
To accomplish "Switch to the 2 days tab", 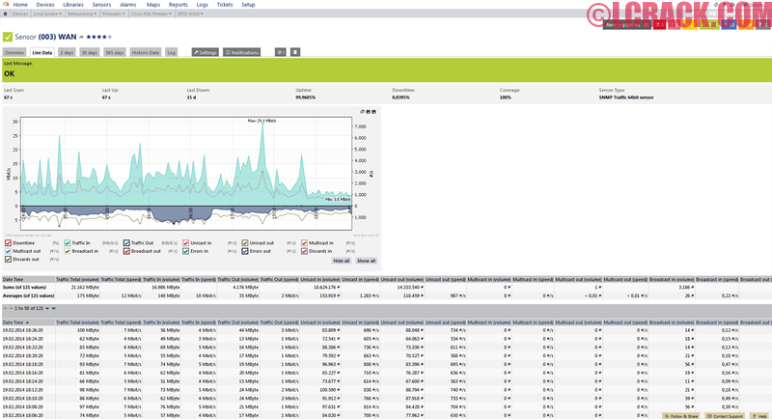I will [67, 52].
